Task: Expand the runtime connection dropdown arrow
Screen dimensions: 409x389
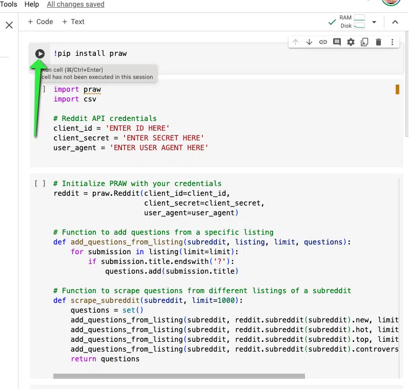Action: coord(374,22)
